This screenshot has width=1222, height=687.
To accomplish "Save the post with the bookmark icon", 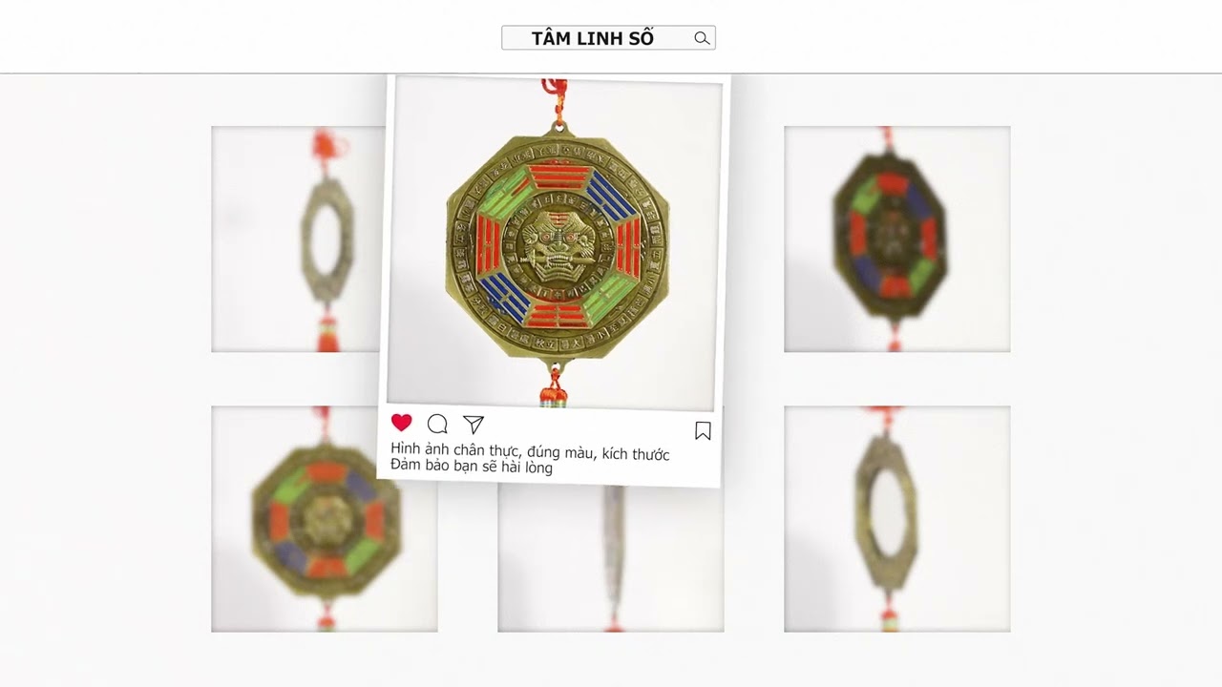I will coord(703,431).
